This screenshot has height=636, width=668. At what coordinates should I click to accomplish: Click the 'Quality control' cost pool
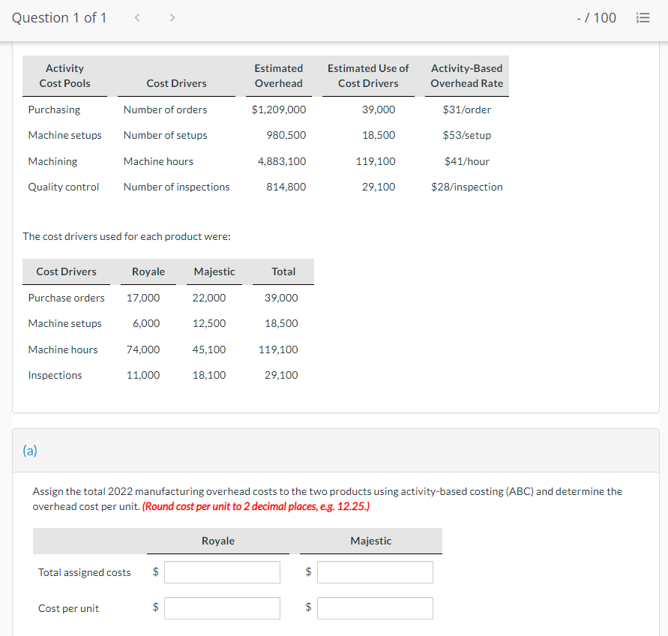(64, 187)
